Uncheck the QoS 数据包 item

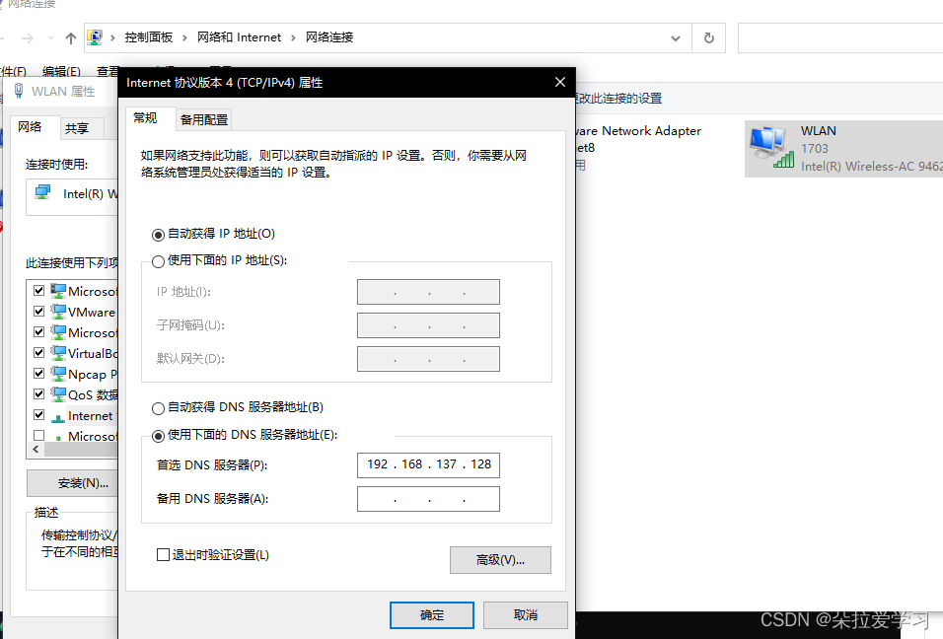(x=38, y=393)
